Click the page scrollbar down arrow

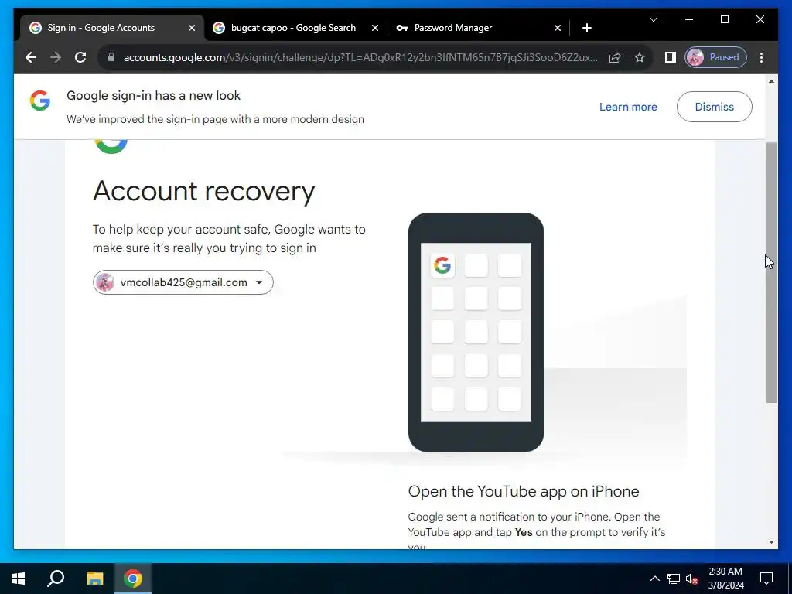771,542
